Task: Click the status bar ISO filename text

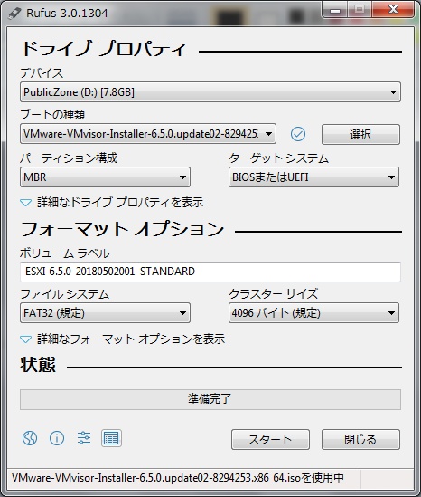Action: (178, 478)
